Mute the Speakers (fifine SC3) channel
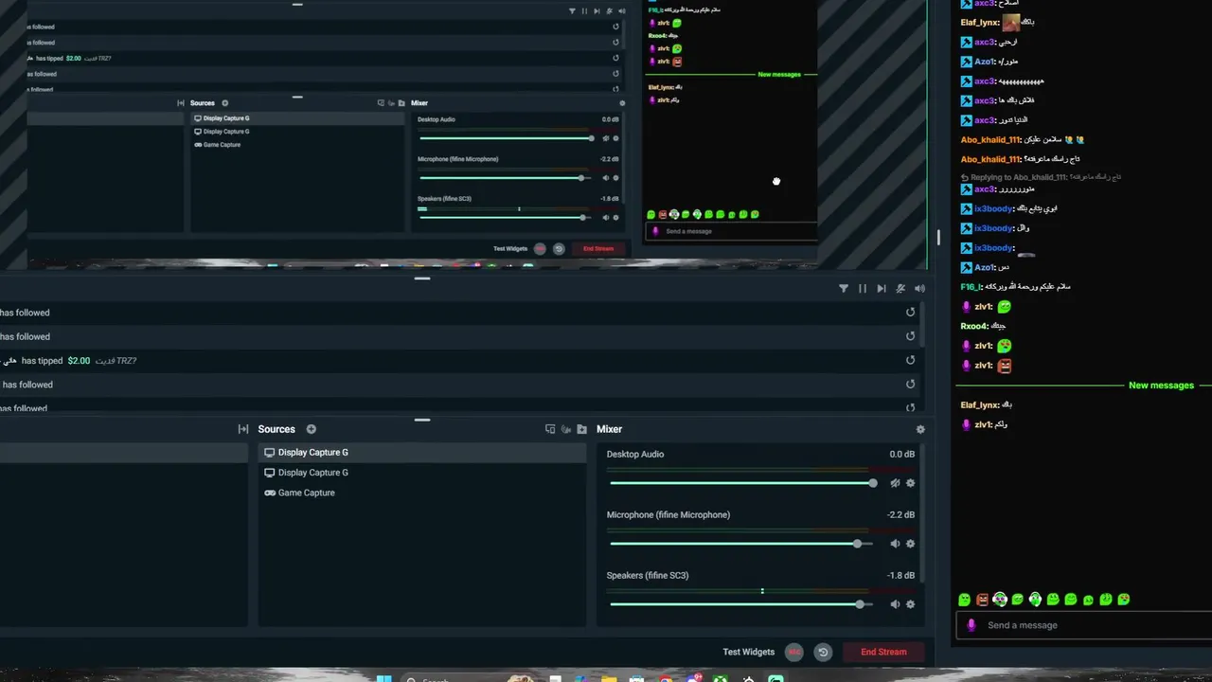Screen dimensions: 1212x682 [895, 604]
